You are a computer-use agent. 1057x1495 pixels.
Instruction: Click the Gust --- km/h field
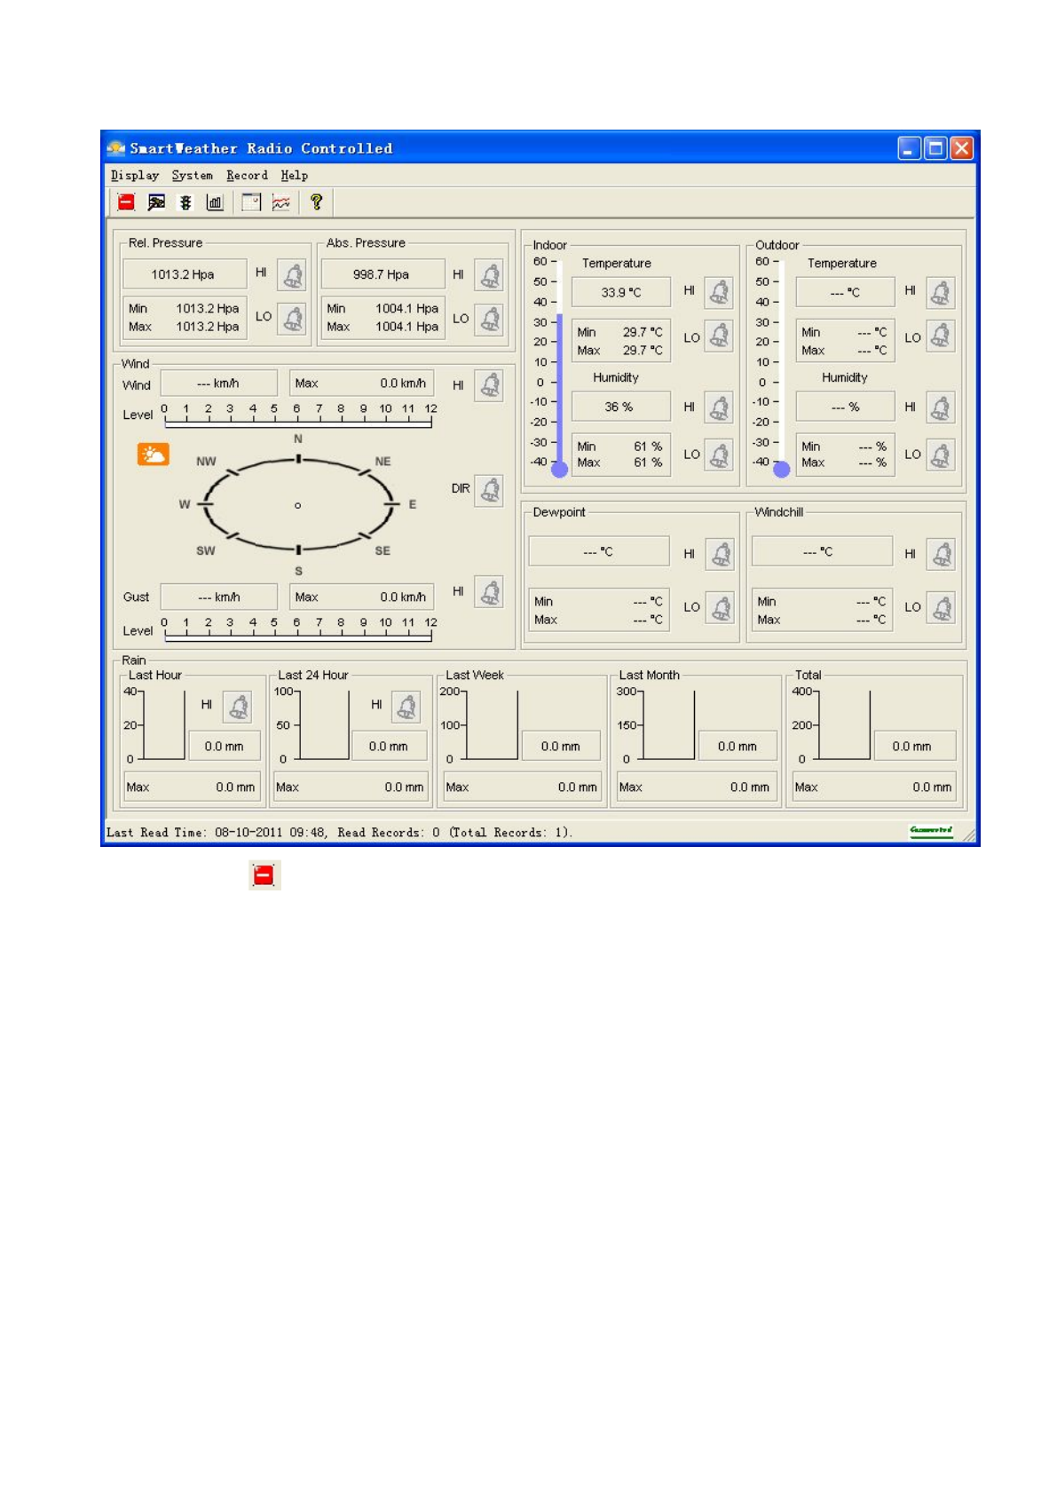219,597
